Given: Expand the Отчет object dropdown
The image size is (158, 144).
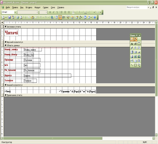Looking at the screenshot, I should [15, 12].
